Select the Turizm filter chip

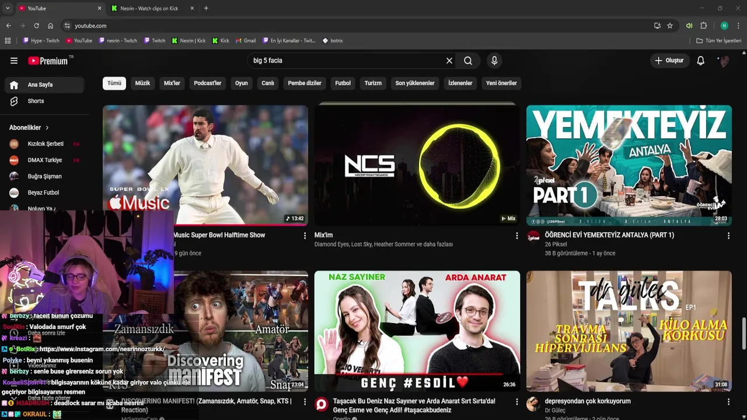click(373, 83)
